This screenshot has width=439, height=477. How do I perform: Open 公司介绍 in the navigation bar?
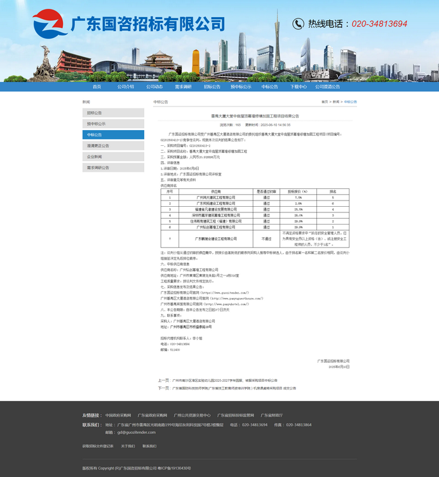coord(126,87)
